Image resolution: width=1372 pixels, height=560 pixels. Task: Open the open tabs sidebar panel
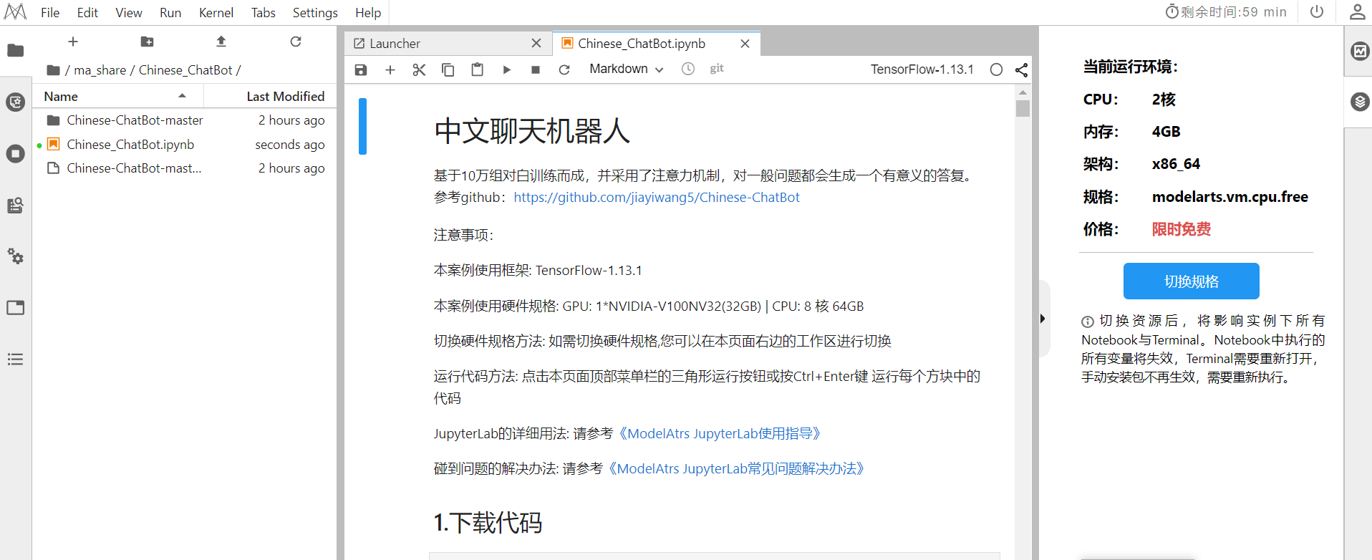pyautogui.click(x=15, y=308)
